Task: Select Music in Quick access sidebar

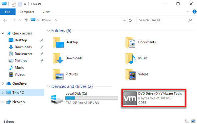Action: 19,68
